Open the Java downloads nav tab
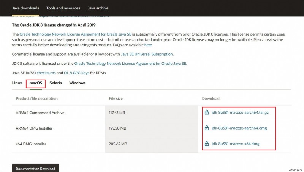The image size is (304, 172). pos(25,8)
